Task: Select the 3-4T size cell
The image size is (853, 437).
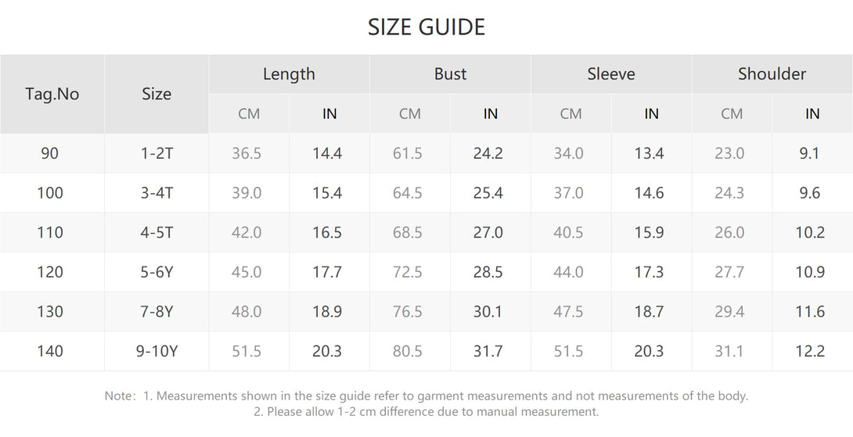Action: pos(157,193)
